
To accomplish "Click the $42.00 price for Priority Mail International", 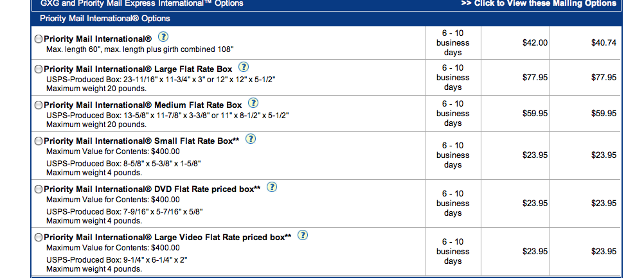I will [535, 42].
